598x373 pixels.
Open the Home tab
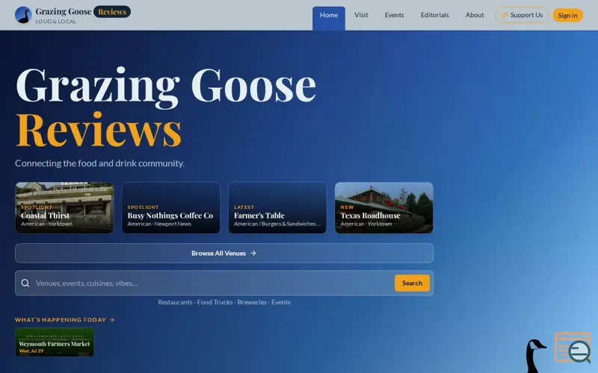329,18
